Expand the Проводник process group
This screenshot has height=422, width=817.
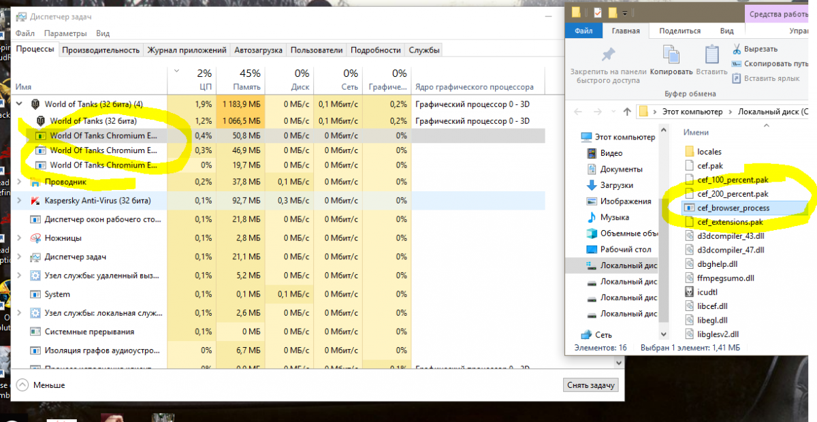20,182
